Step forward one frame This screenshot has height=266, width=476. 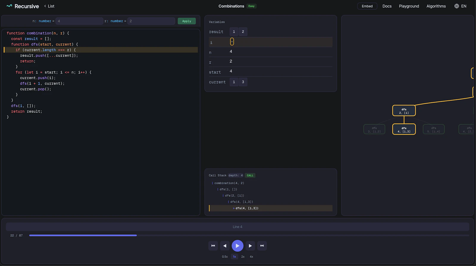pyautogui.click(x=250, y=246)
